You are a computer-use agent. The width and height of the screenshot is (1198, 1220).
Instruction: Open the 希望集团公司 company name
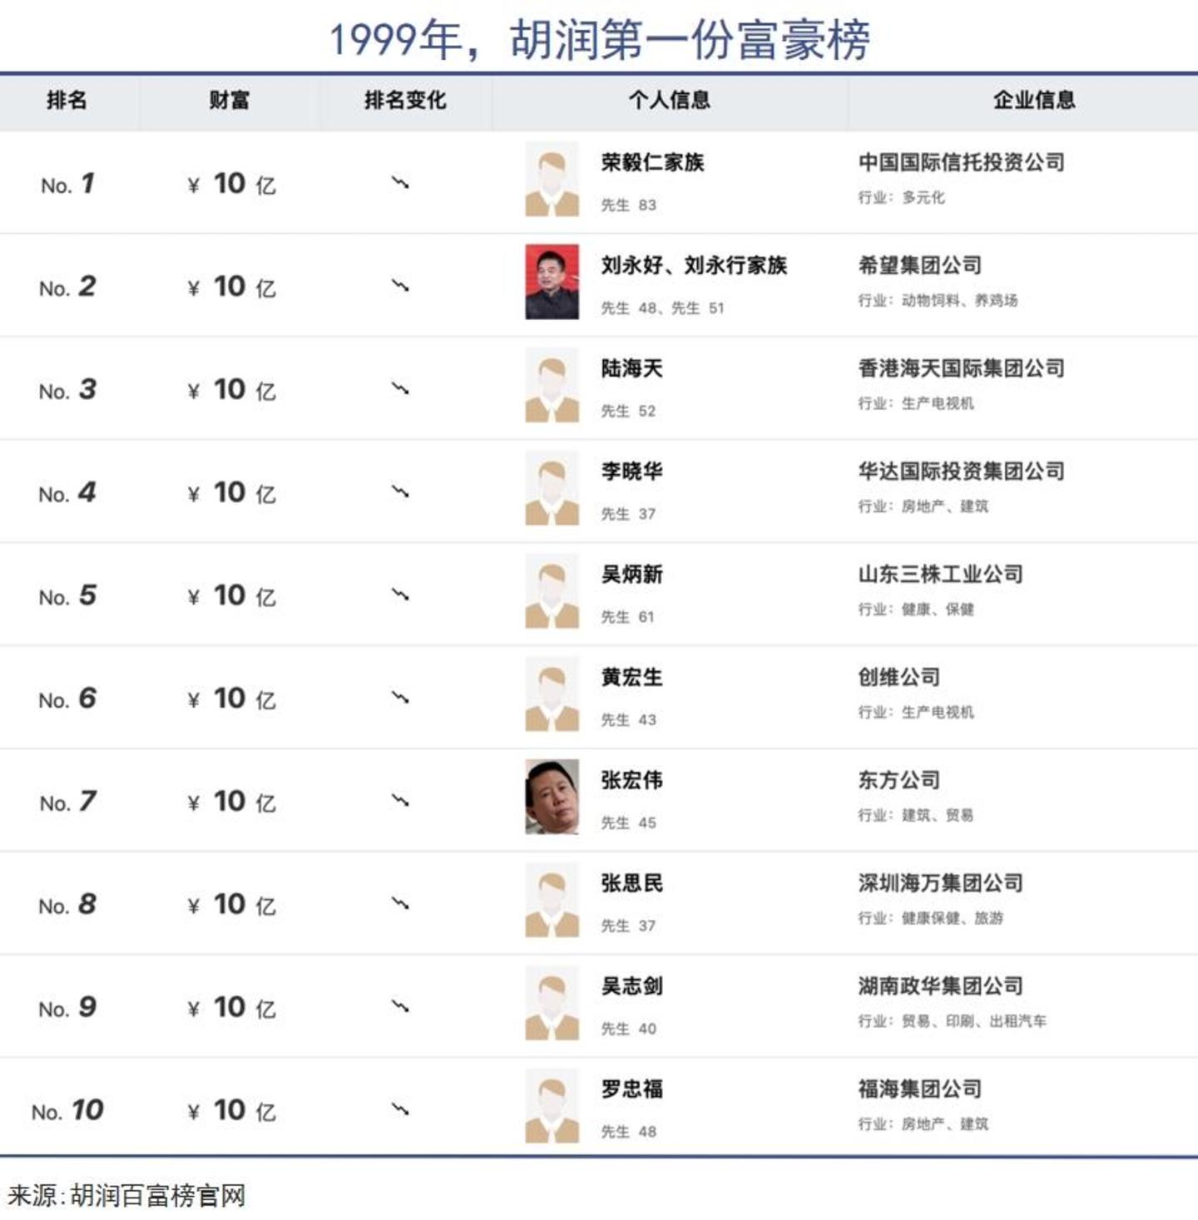tap(919, 265)
